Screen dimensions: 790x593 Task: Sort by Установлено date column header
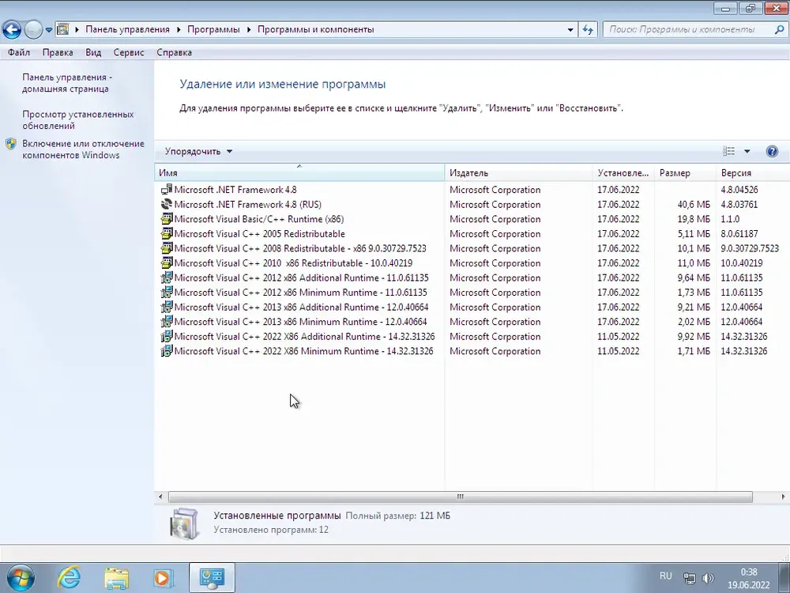point(623,172)
